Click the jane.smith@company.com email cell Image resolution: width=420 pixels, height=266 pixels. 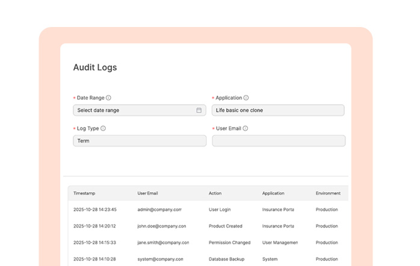(x=163, y=243)
